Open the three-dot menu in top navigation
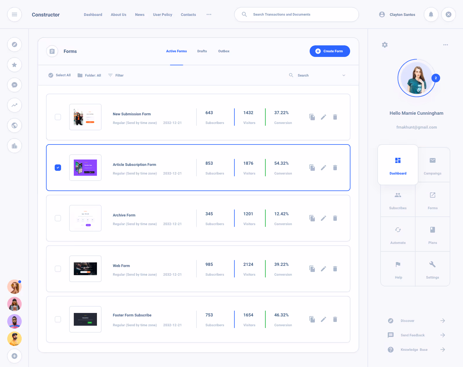This screenshot has height=367, width=463. click(209, 14)
